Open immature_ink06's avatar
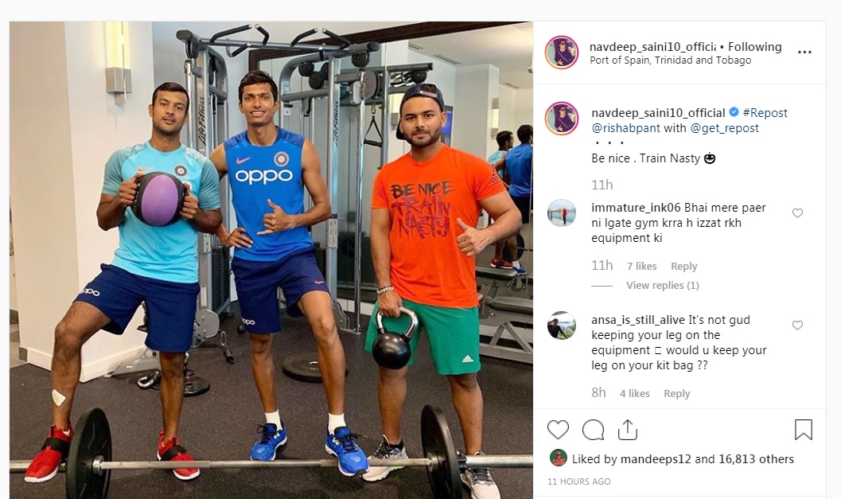 tap(562, 212)
